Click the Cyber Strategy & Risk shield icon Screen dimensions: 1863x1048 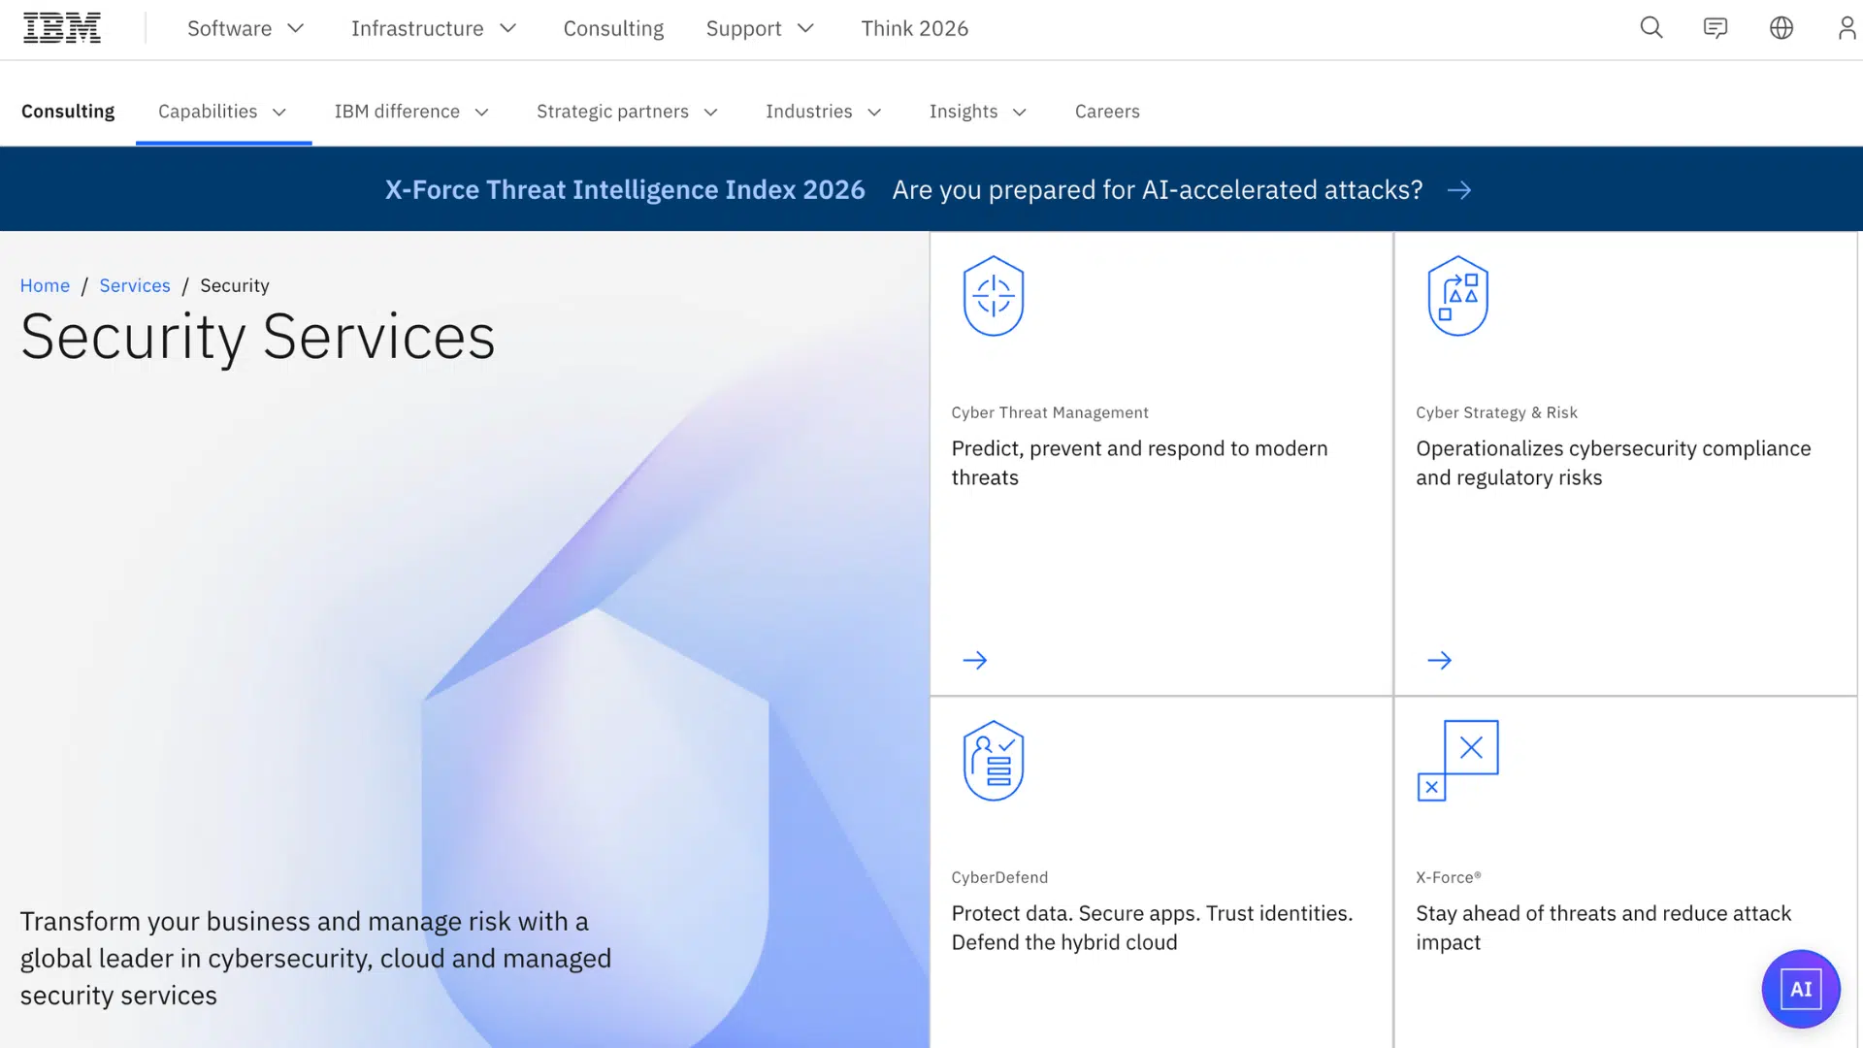click(1457, 296)
